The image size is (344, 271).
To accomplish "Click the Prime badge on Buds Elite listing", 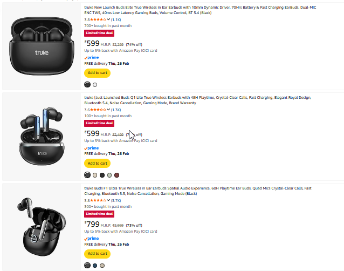I will point(92,57).
